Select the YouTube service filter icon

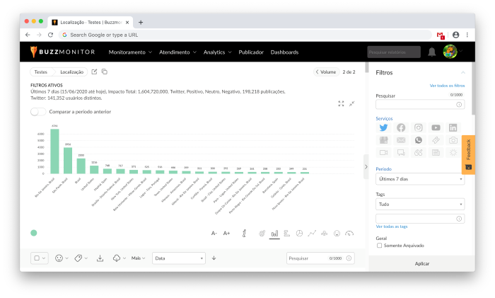coord(436,127)
